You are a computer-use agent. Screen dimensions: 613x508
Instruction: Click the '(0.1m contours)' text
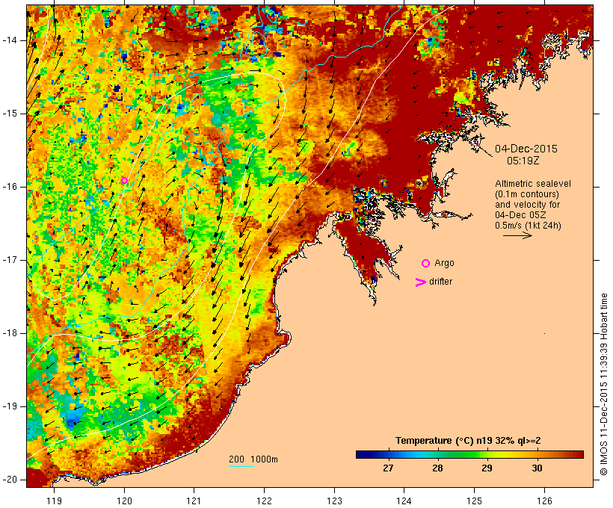click(x=526, y=194)
